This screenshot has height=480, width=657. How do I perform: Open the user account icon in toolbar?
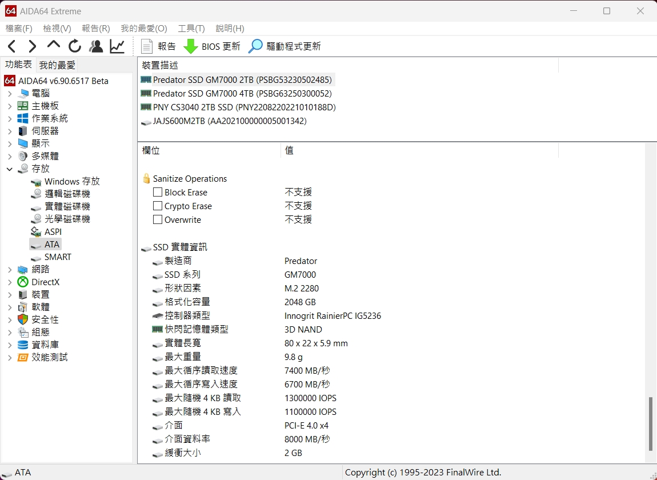[96, 46]
